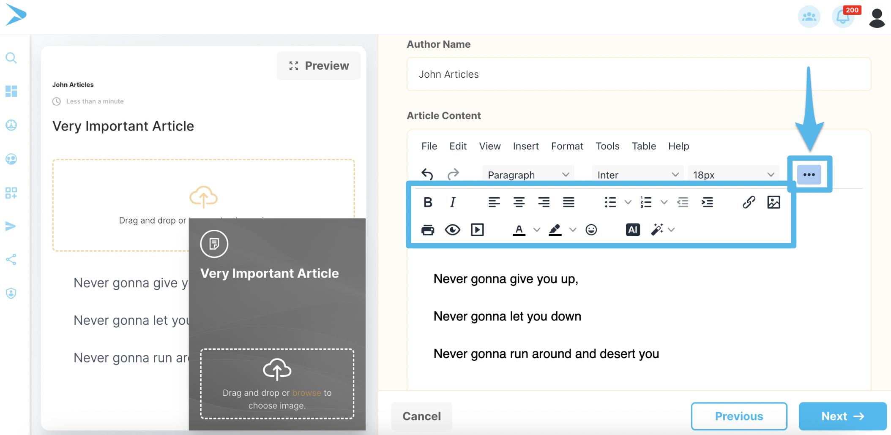This screenshot has height=435, width=891.
Task: Click the print icon in toolbar
Action: (428, 230)
